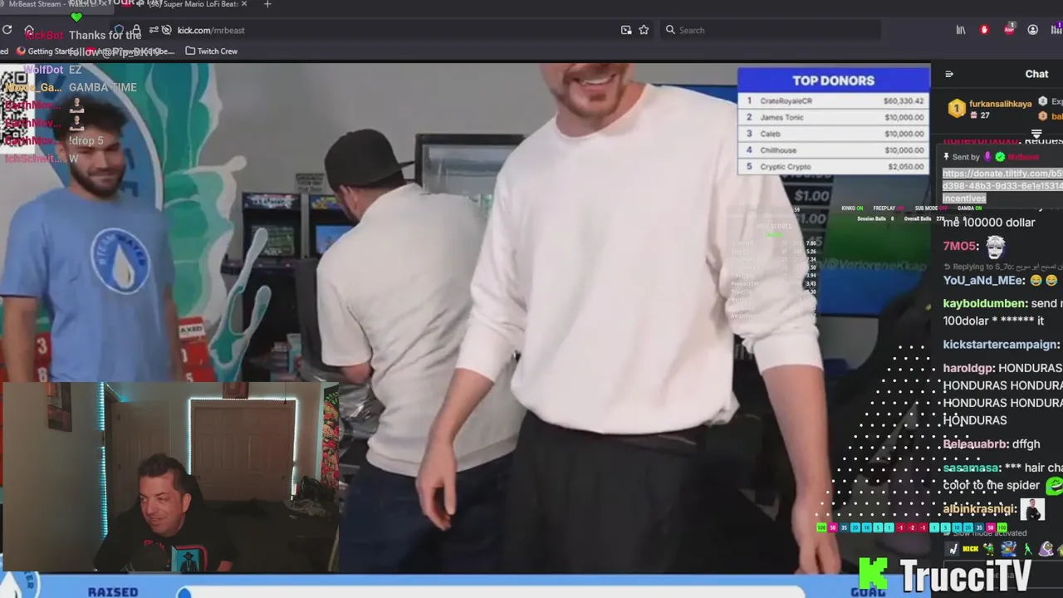Viewport: 1063px width, 598px height.
Task: Open the ABP extension icon
Action: point(1009,29)
